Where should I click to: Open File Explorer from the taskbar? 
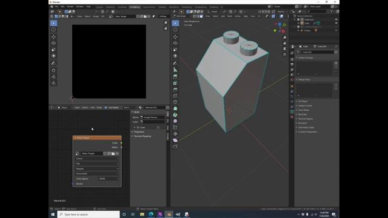142,214
